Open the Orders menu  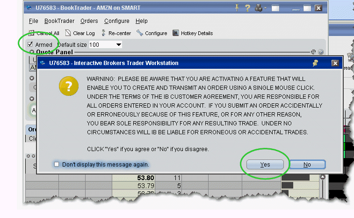(89, 21)
